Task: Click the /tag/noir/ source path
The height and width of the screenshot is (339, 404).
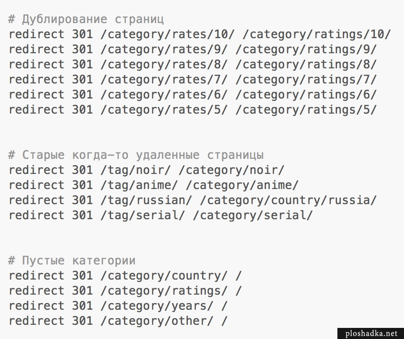Action: (x=138, y=170)
